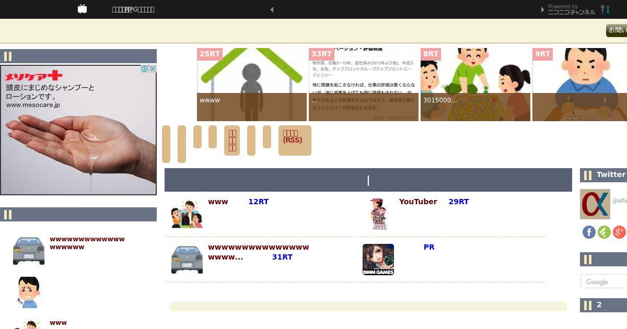627x329 pixels.
Task: Click the DMM GAMES thumbnail
Action: (378, 260)
